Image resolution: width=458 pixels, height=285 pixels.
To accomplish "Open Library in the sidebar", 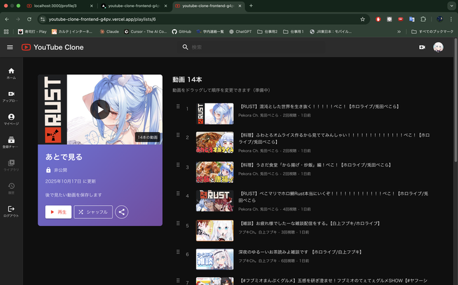I will [x=11, y=166].
